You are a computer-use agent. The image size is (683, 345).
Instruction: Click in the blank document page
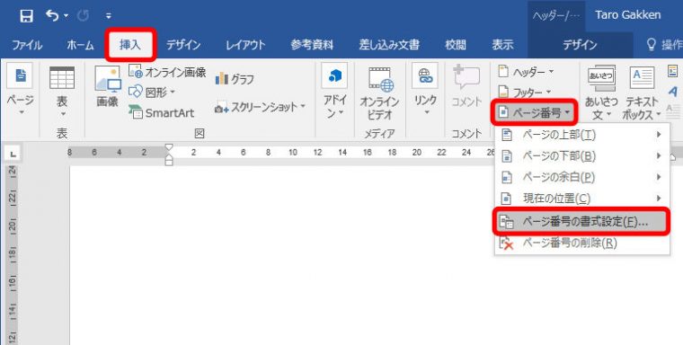(281, 255)
